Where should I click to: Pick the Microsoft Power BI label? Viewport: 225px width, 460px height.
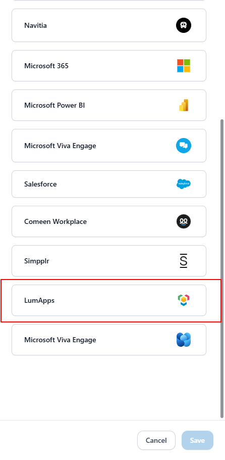[x=54, y=105]
